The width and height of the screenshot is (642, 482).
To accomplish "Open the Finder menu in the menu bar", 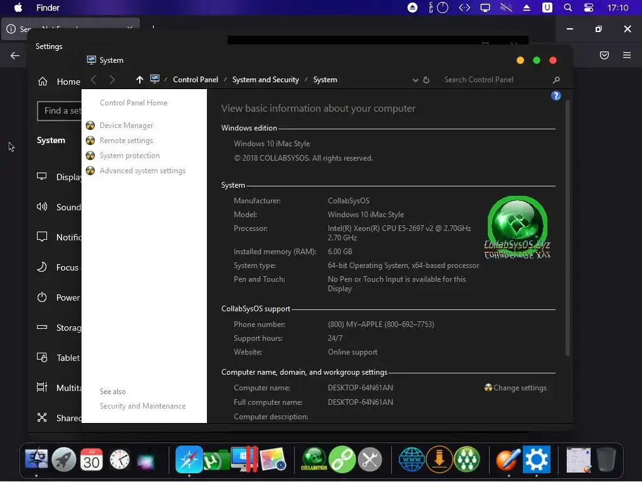I will [x=48, y=8].
